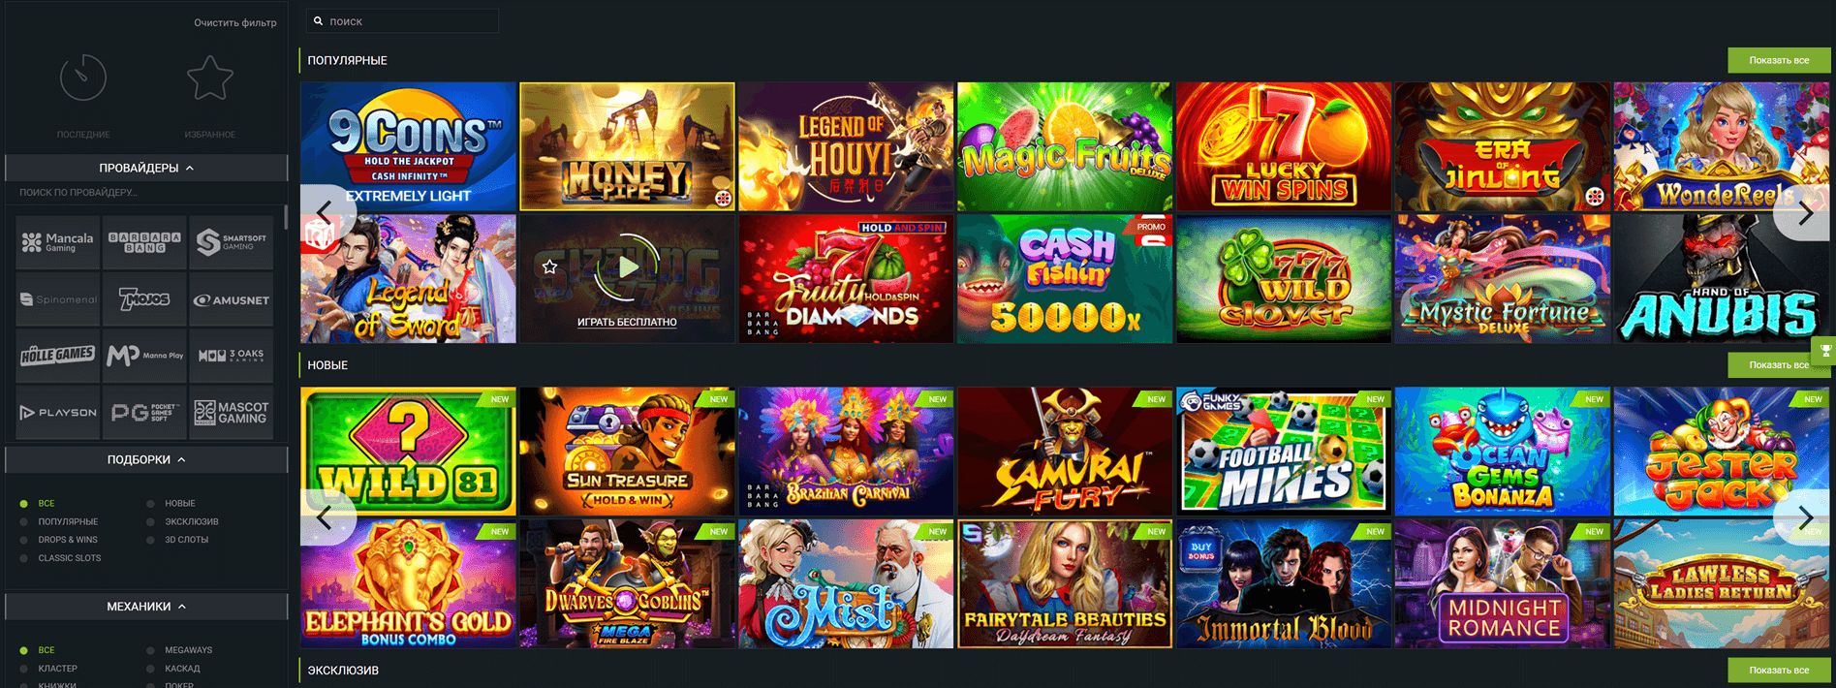Focus the game search field
Image resolution: width=1836 pixels, height=688 pixels.
402,21
